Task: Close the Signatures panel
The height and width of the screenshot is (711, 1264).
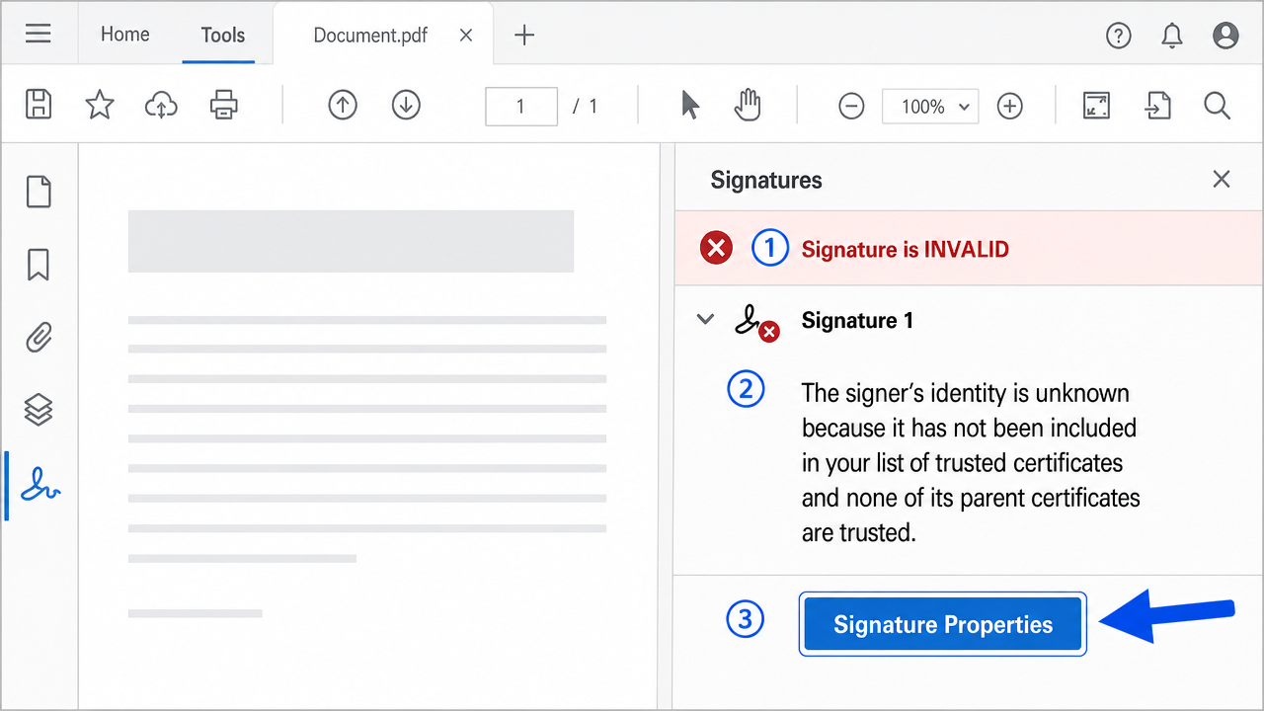Action: 1222,179
